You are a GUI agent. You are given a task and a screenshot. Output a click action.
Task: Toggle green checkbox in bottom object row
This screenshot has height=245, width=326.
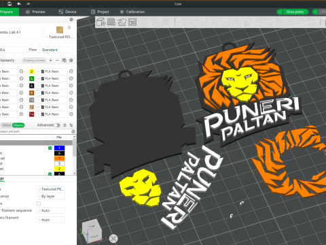point(50,174)
